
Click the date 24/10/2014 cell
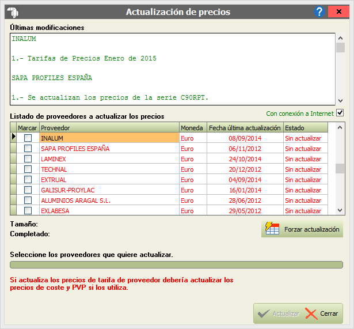245,159
